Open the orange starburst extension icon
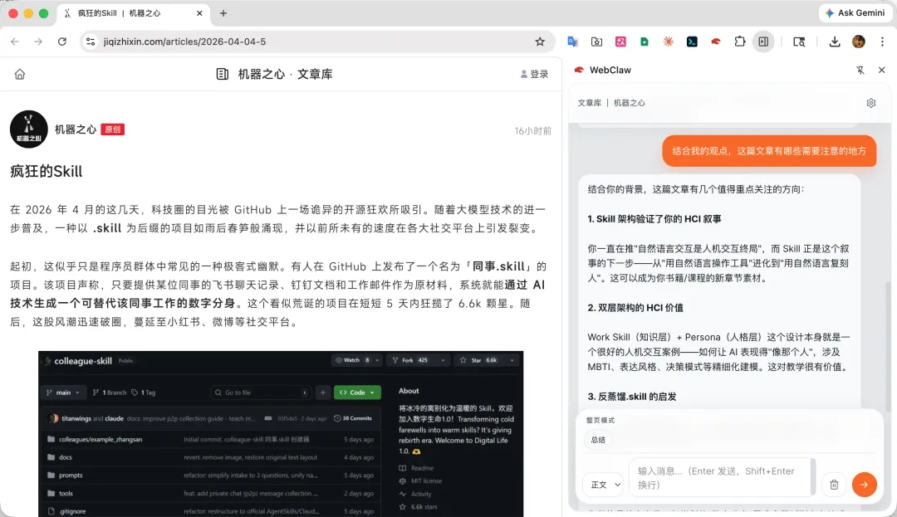The height and width of the screenshot is (517, 897). (x=668, y=41)
